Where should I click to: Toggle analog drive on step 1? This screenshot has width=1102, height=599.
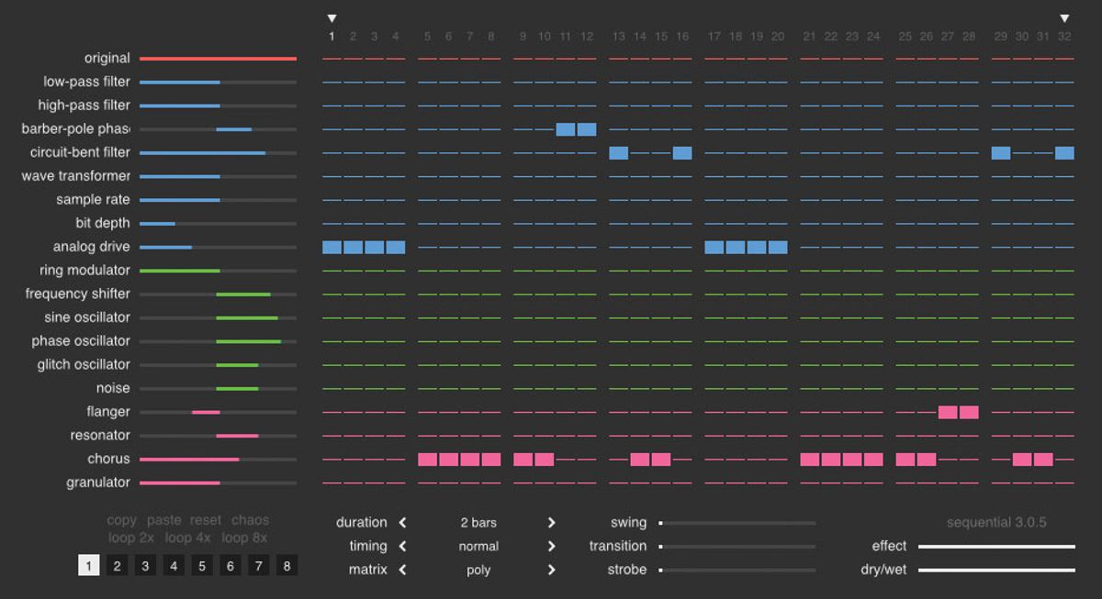[x=332, y=247]
